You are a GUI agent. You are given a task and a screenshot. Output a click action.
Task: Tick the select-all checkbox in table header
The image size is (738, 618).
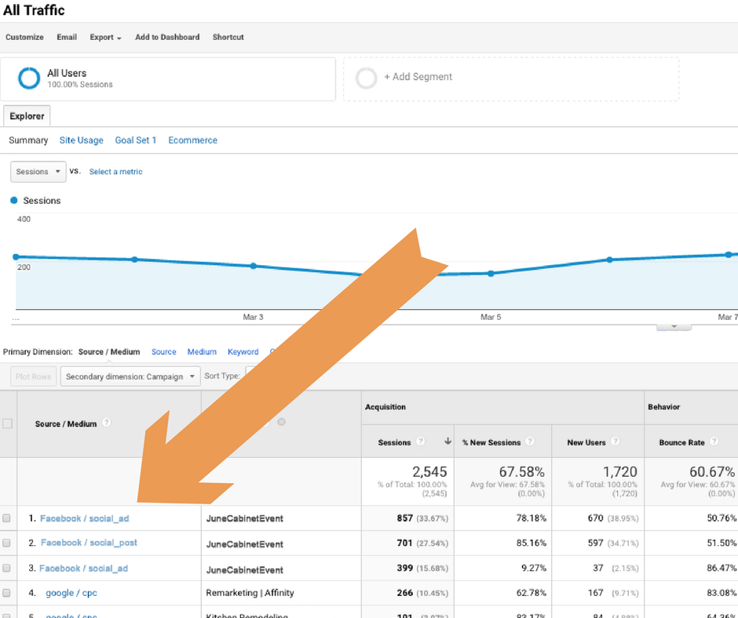tap(8, 424)
